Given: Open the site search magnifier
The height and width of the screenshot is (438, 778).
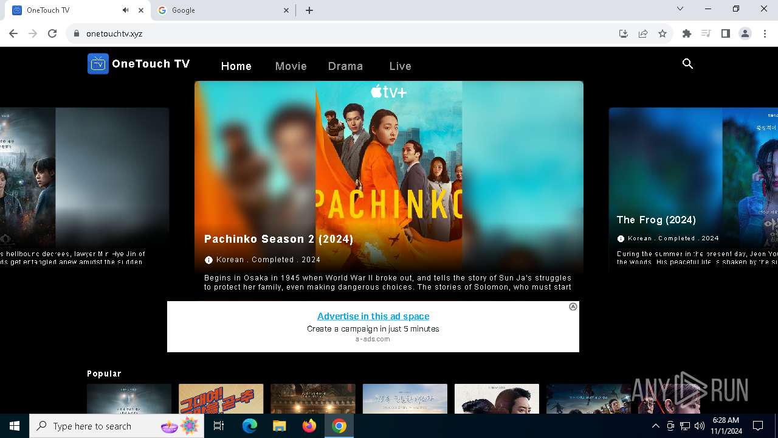Looking at the screenshot, I should coord(687,64).
